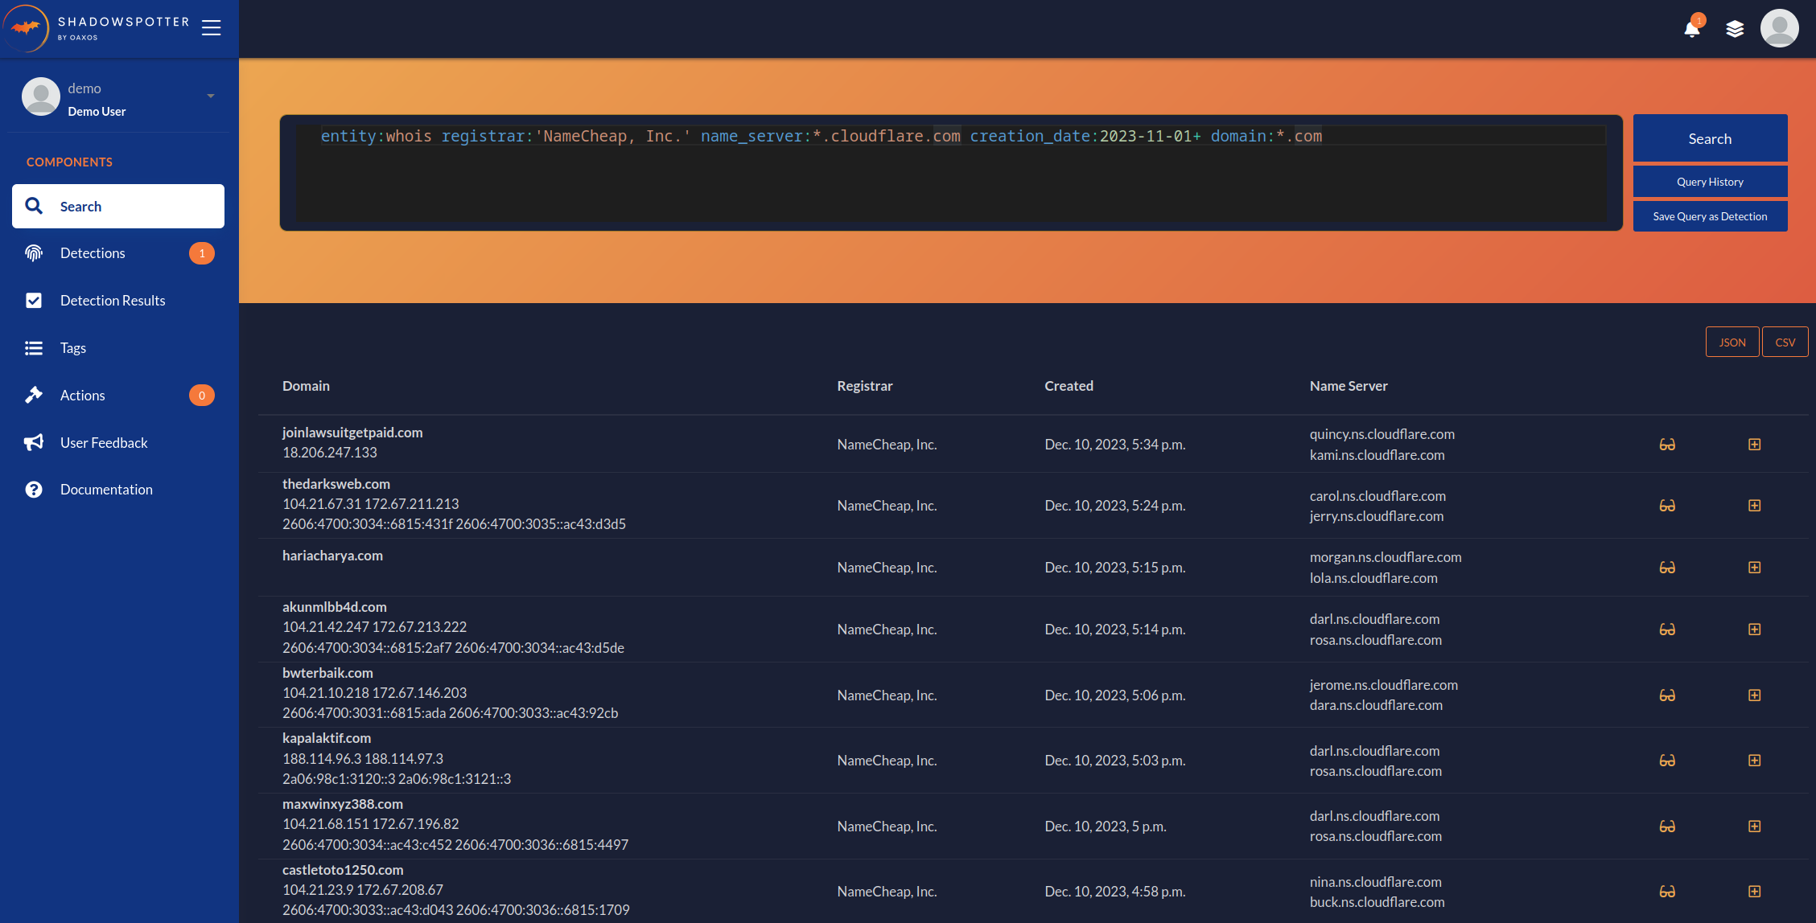The width and height of the screenshot is (1816, 923).
Task: Open the Demo User dropdown arrow
Action: click(x=211, y=96)
